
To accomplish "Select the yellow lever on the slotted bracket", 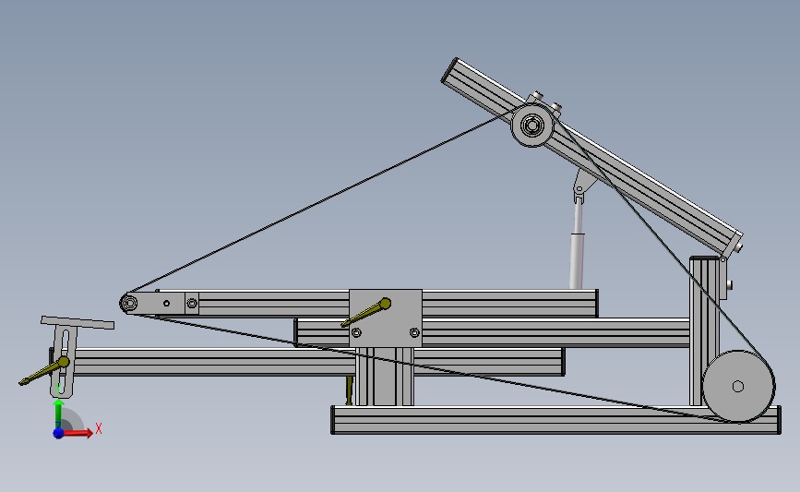I will click(44, 371).
